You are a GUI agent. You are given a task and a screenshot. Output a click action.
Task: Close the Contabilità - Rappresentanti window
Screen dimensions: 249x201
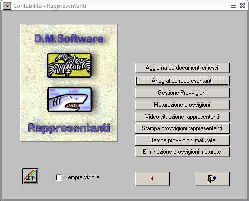click(242, 6)
